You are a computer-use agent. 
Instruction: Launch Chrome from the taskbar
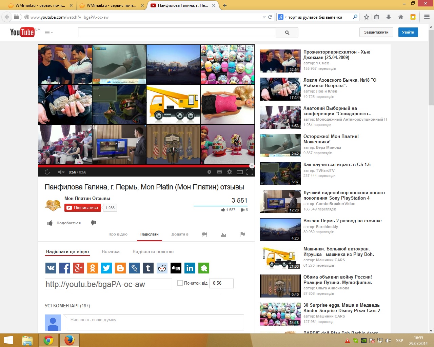click(48, 340)
